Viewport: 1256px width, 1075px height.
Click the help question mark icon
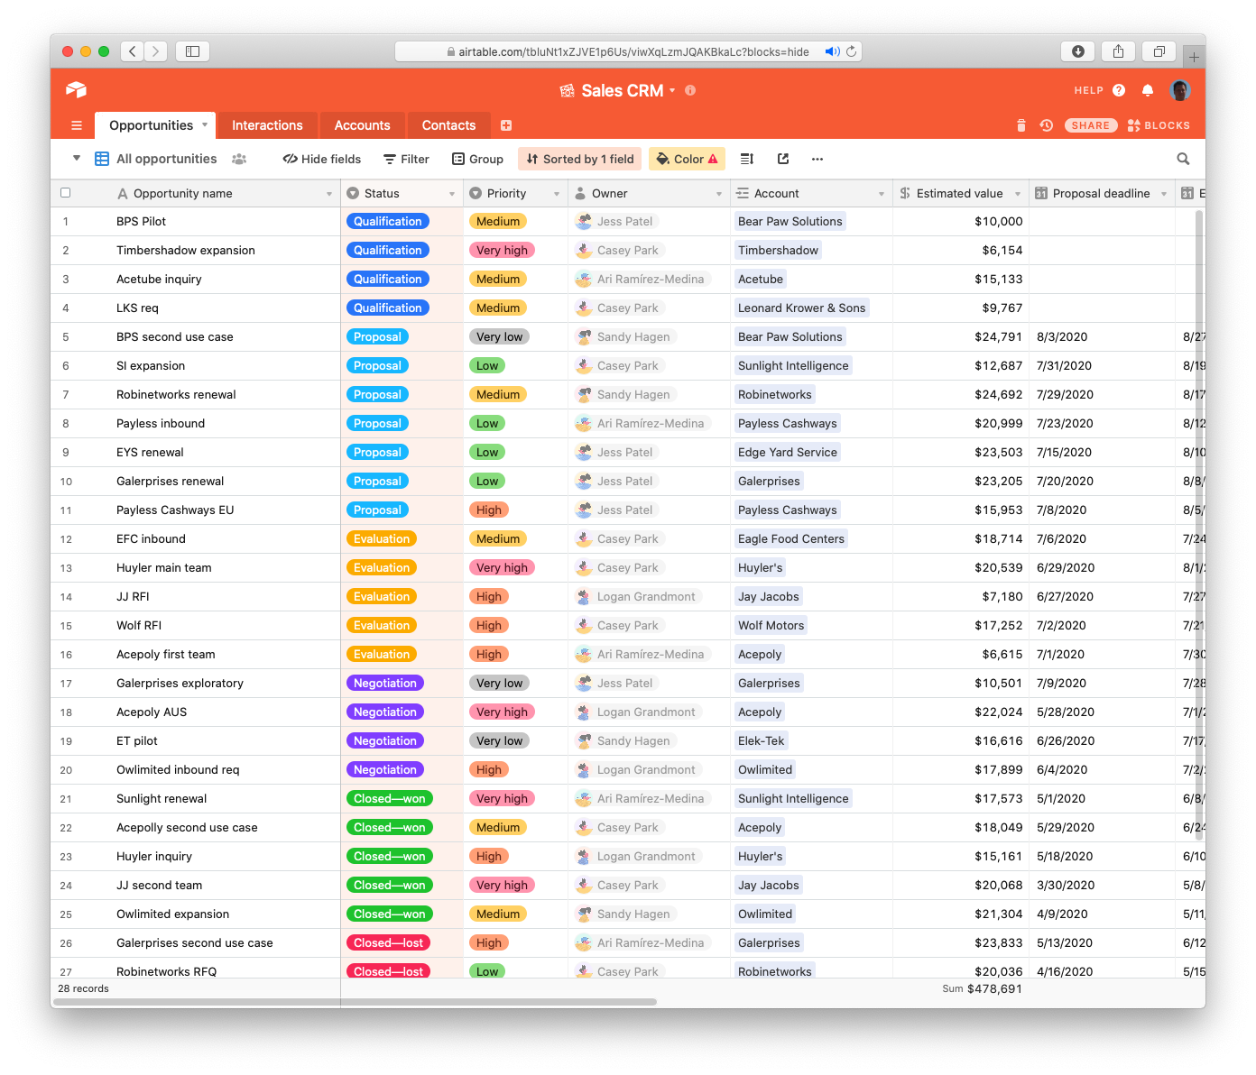tap(1119, 90)
